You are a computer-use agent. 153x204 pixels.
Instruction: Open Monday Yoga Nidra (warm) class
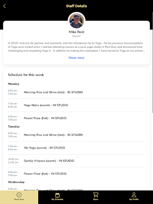point(76,105)
